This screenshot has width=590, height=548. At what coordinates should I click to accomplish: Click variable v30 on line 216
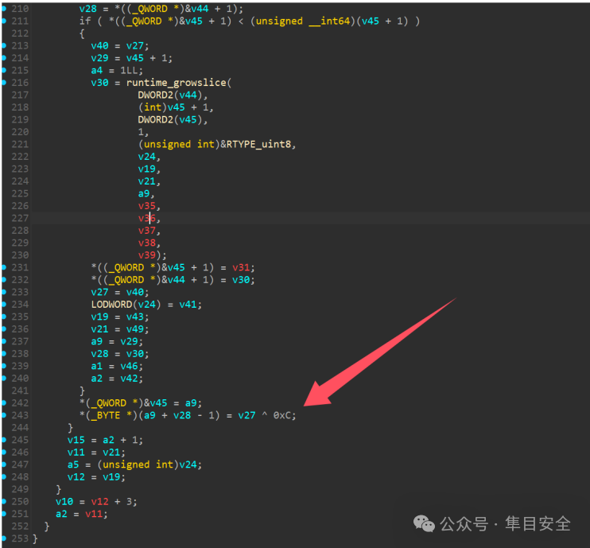(x=99, y=83)
